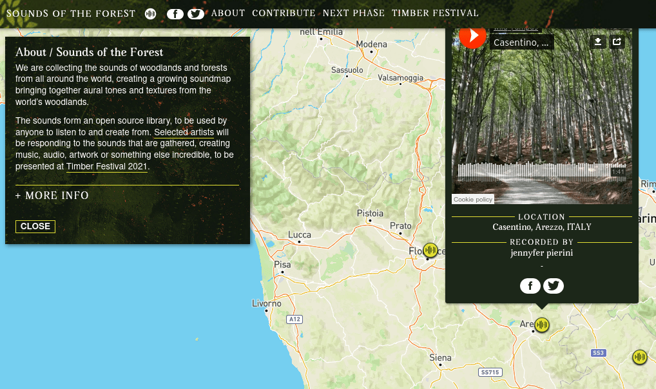Share recording via popup Twitter icon
This screenshot has width=656, height=389.
554,286
